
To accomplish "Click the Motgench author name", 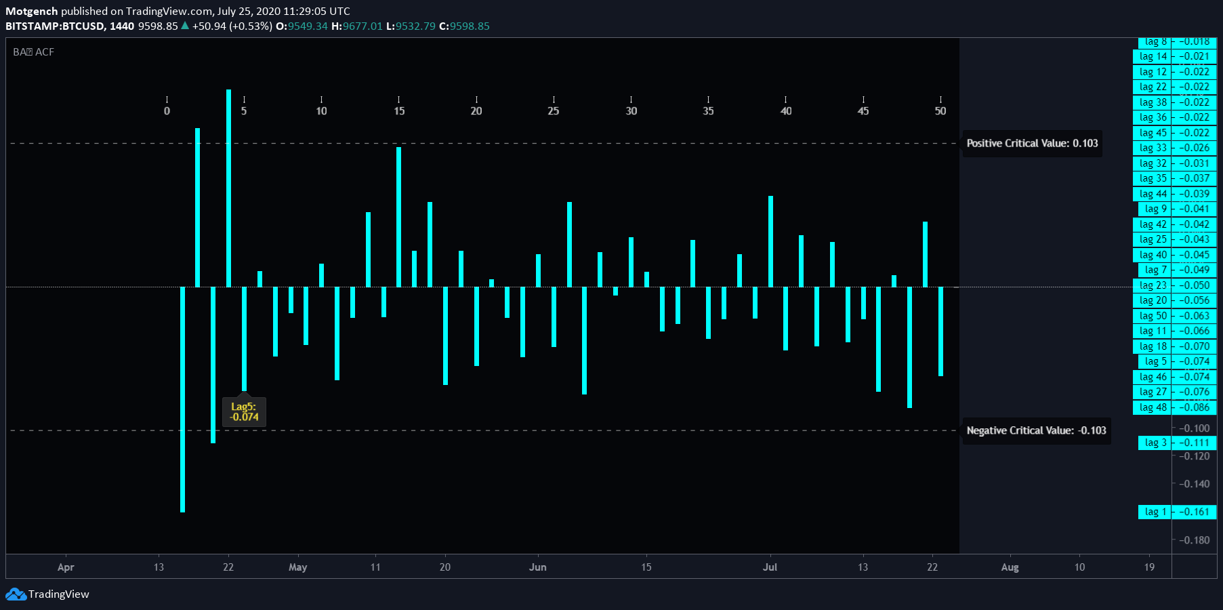I will 32,11.
